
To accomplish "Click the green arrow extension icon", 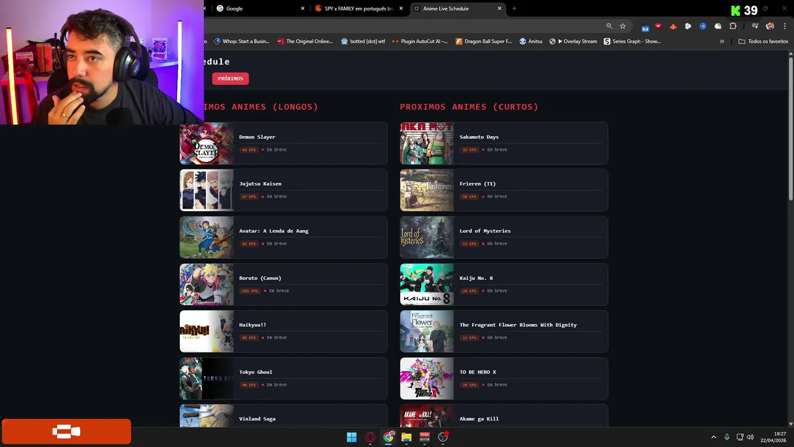I will [x=718, y=26].
